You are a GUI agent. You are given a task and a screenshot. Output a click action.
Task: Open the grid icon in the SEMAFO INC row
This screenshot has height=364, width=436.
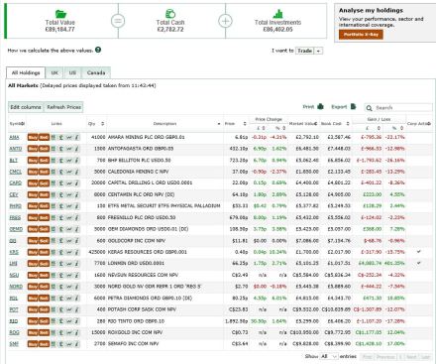[x=54, y=344]
